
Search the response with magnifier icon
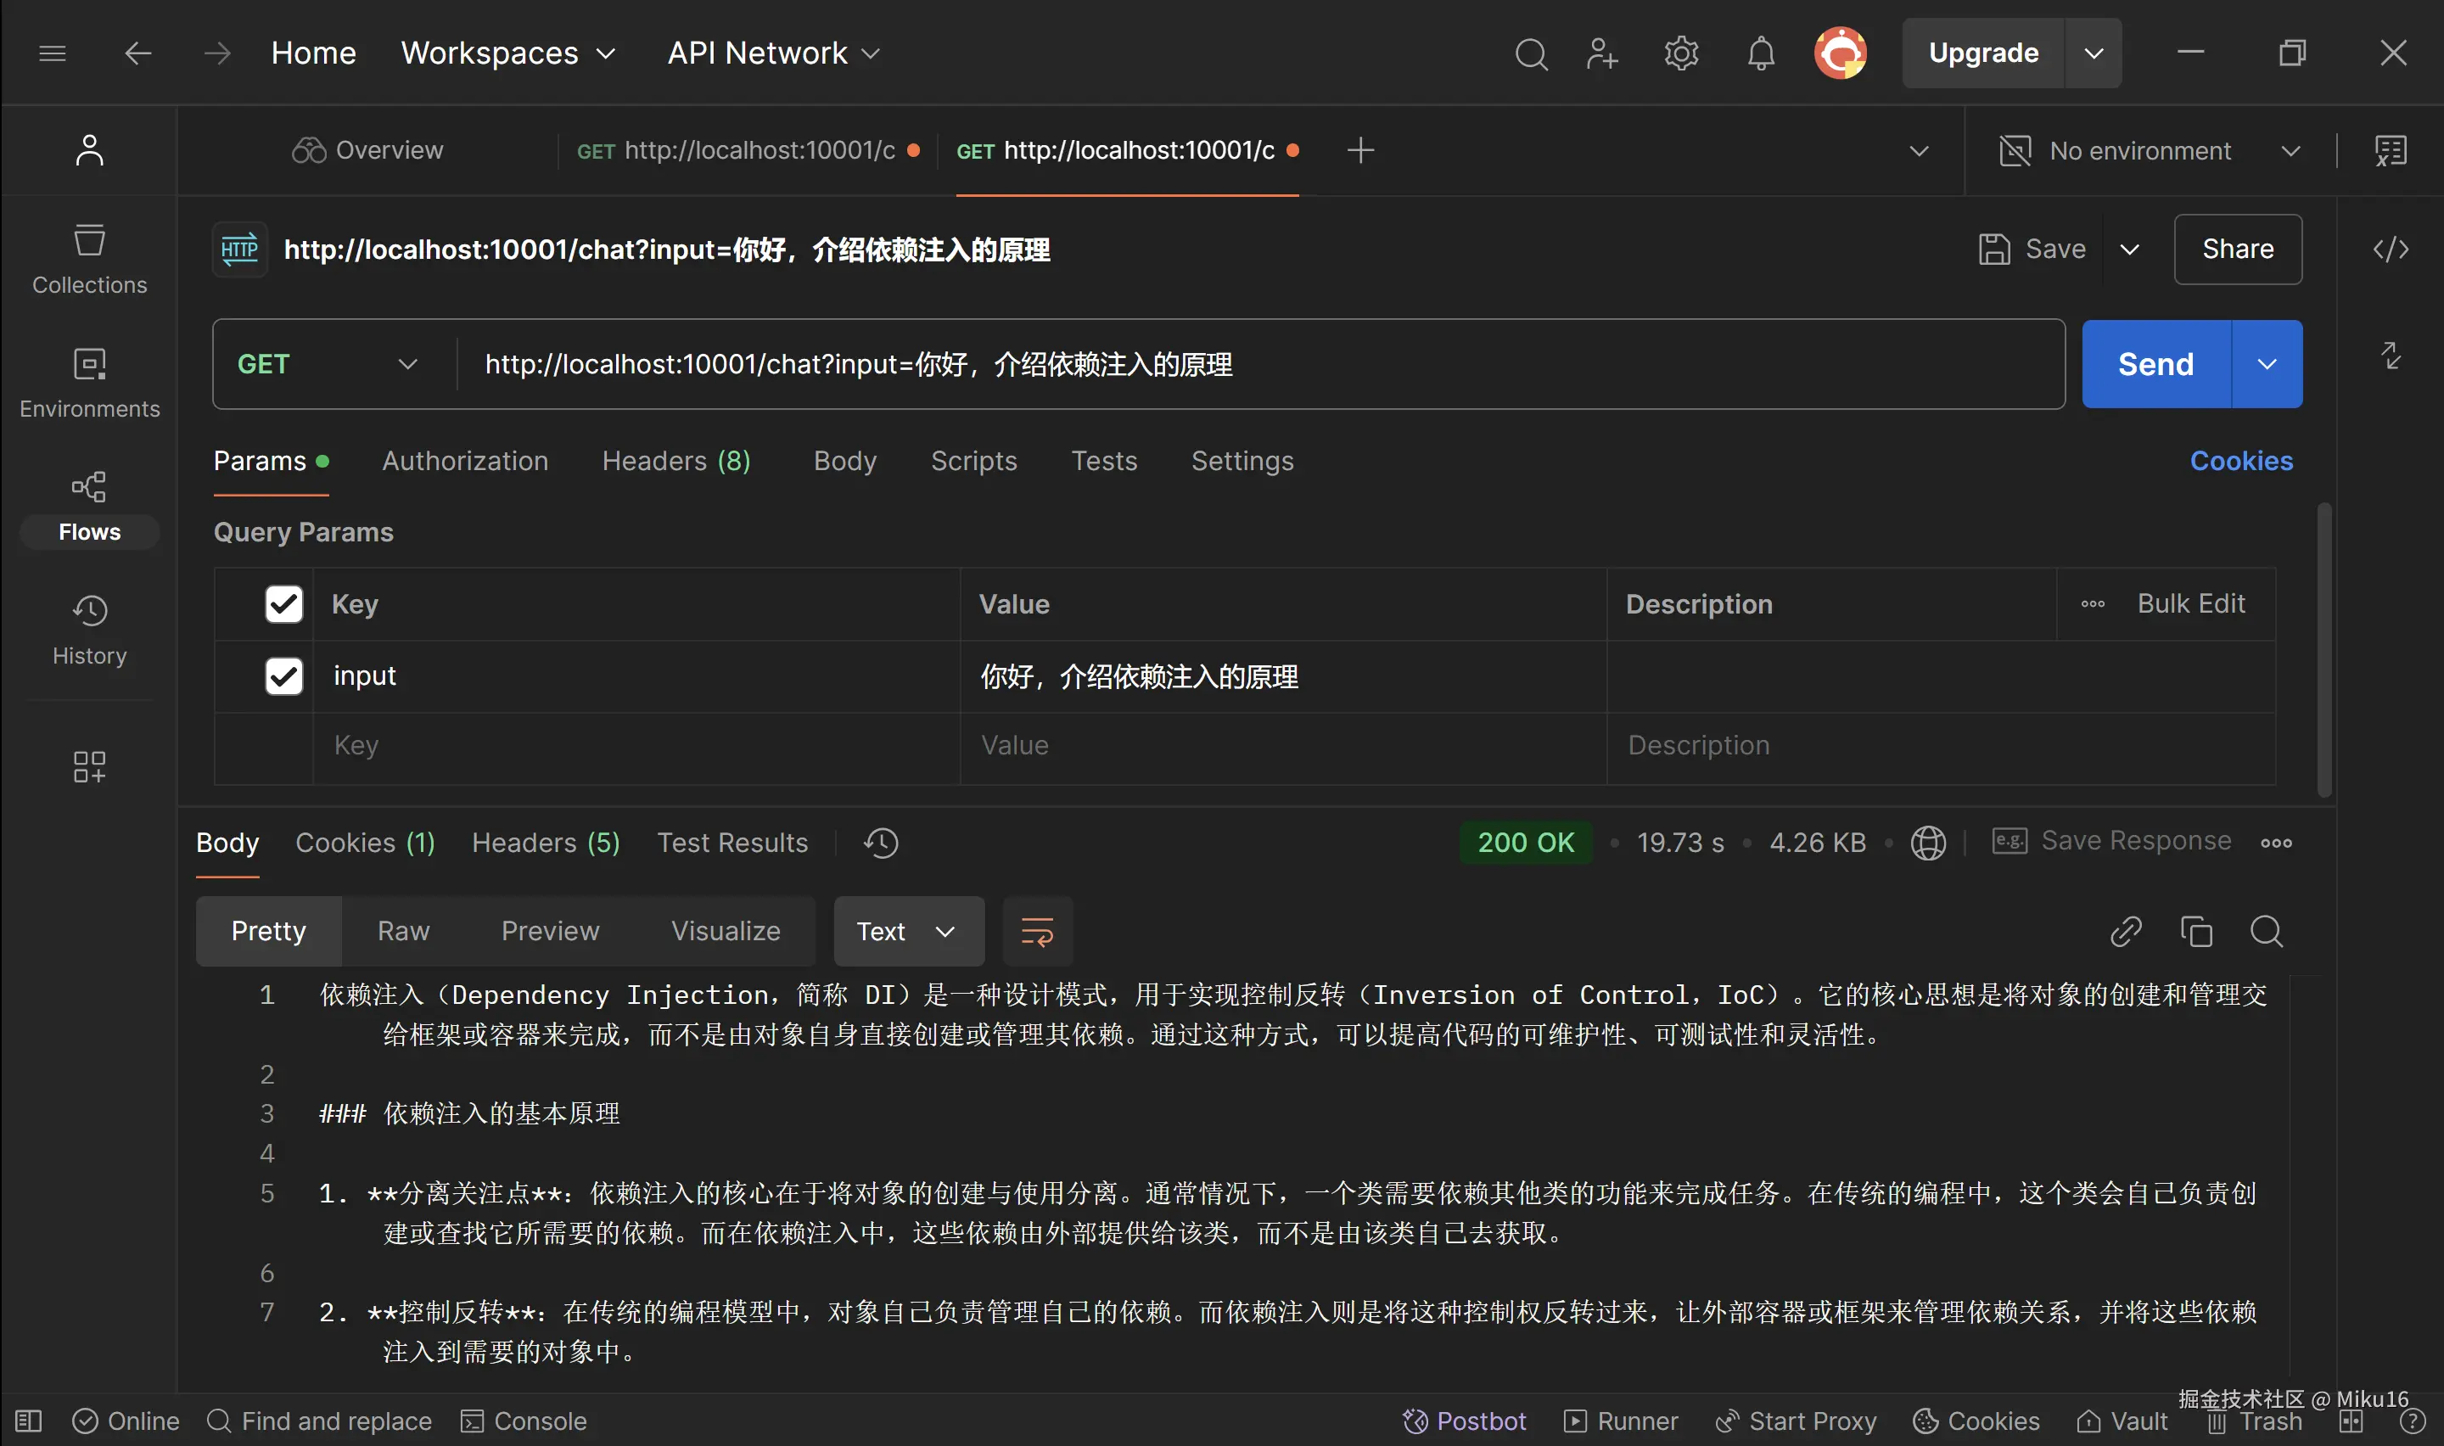coord(2266,932)
